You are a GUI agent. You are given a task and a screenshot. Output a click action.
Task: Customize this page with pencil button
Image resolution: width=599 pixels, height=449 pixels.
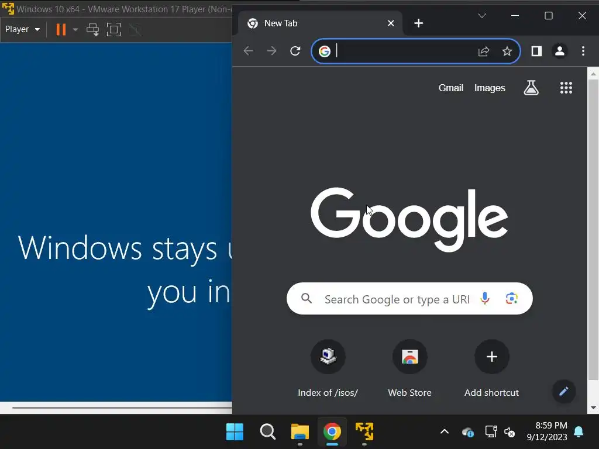coord(564,391)
